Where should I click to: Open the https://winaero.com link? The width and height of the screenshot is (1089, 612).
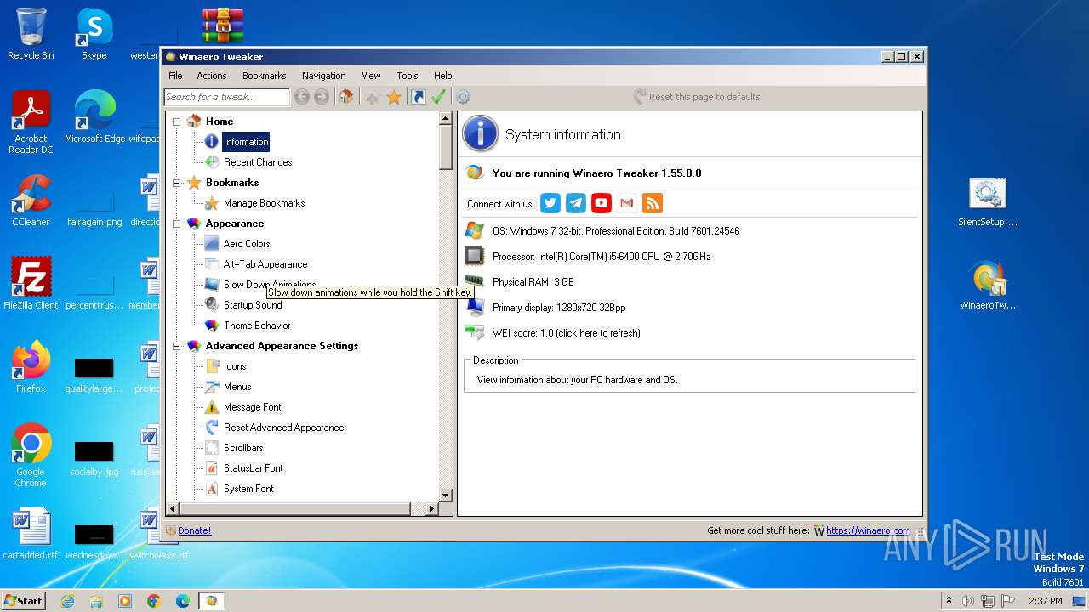coord(868,530)
